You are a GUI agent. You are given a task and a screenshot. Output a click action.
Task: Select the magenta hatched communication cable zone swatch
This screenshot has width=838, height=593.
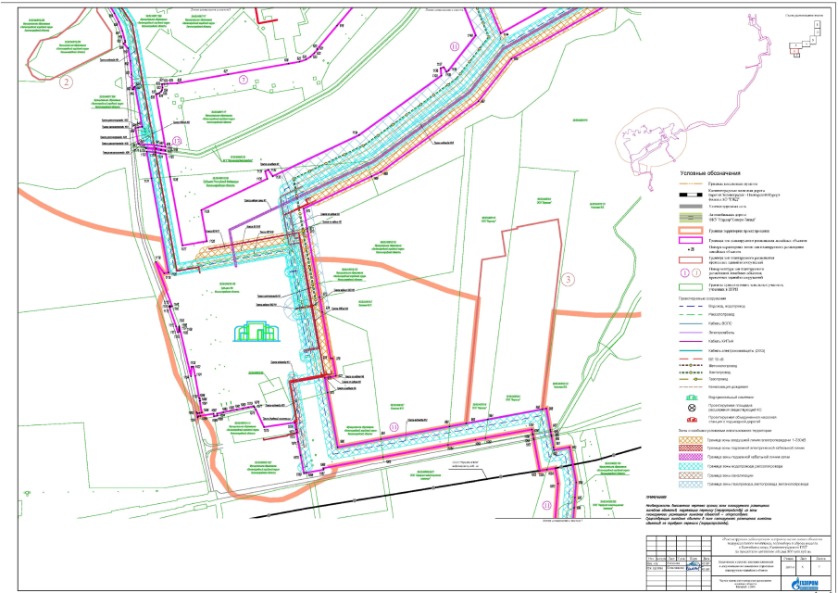click(x=687, y=458)
